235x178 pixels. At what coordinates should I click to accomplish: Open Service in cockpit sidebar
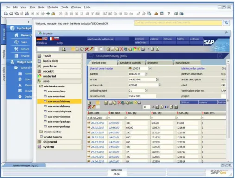point(22,49)
